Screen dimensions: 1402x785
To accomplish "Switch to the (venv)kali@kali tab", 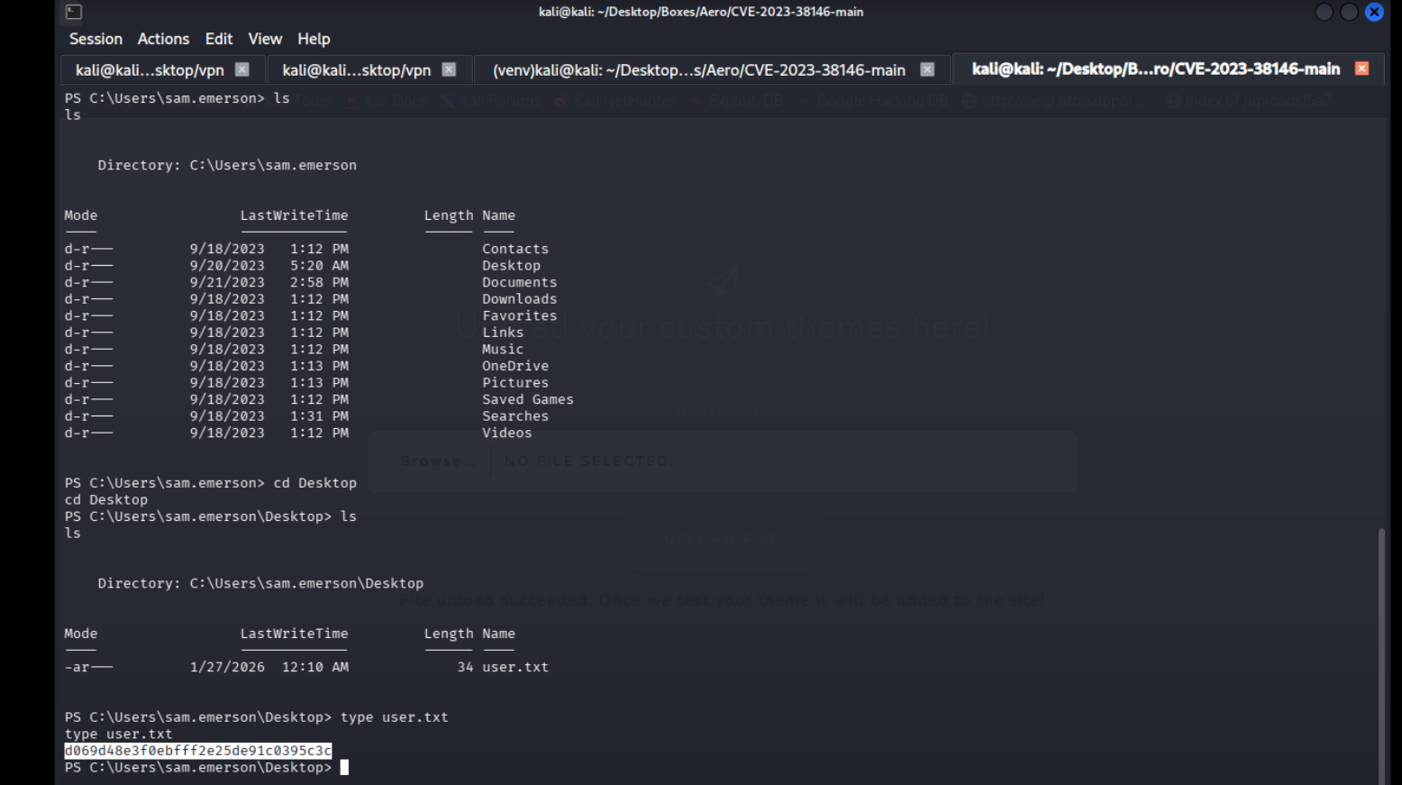I will tap(698, 69).
